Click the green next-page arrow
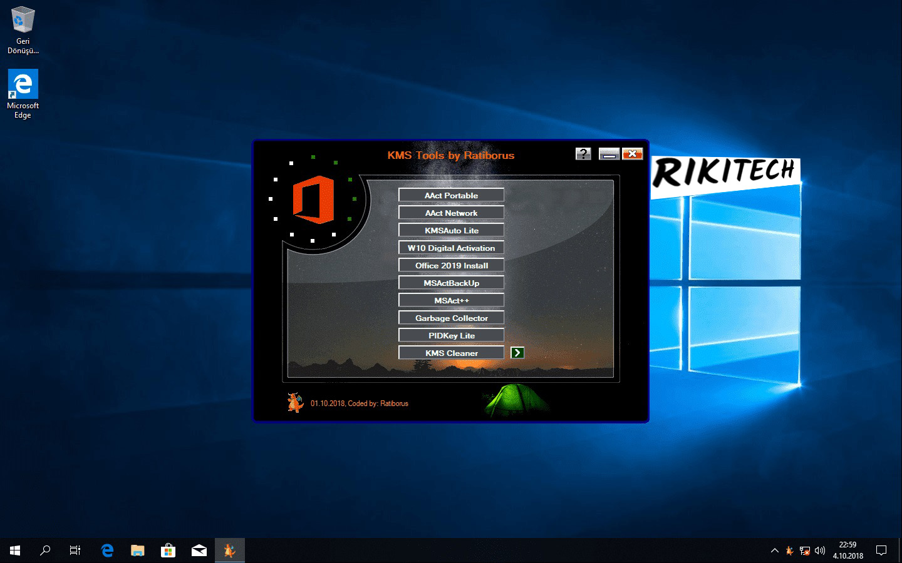Image resolution: width=902 pixels, height=563 pixels. (517, 353)
